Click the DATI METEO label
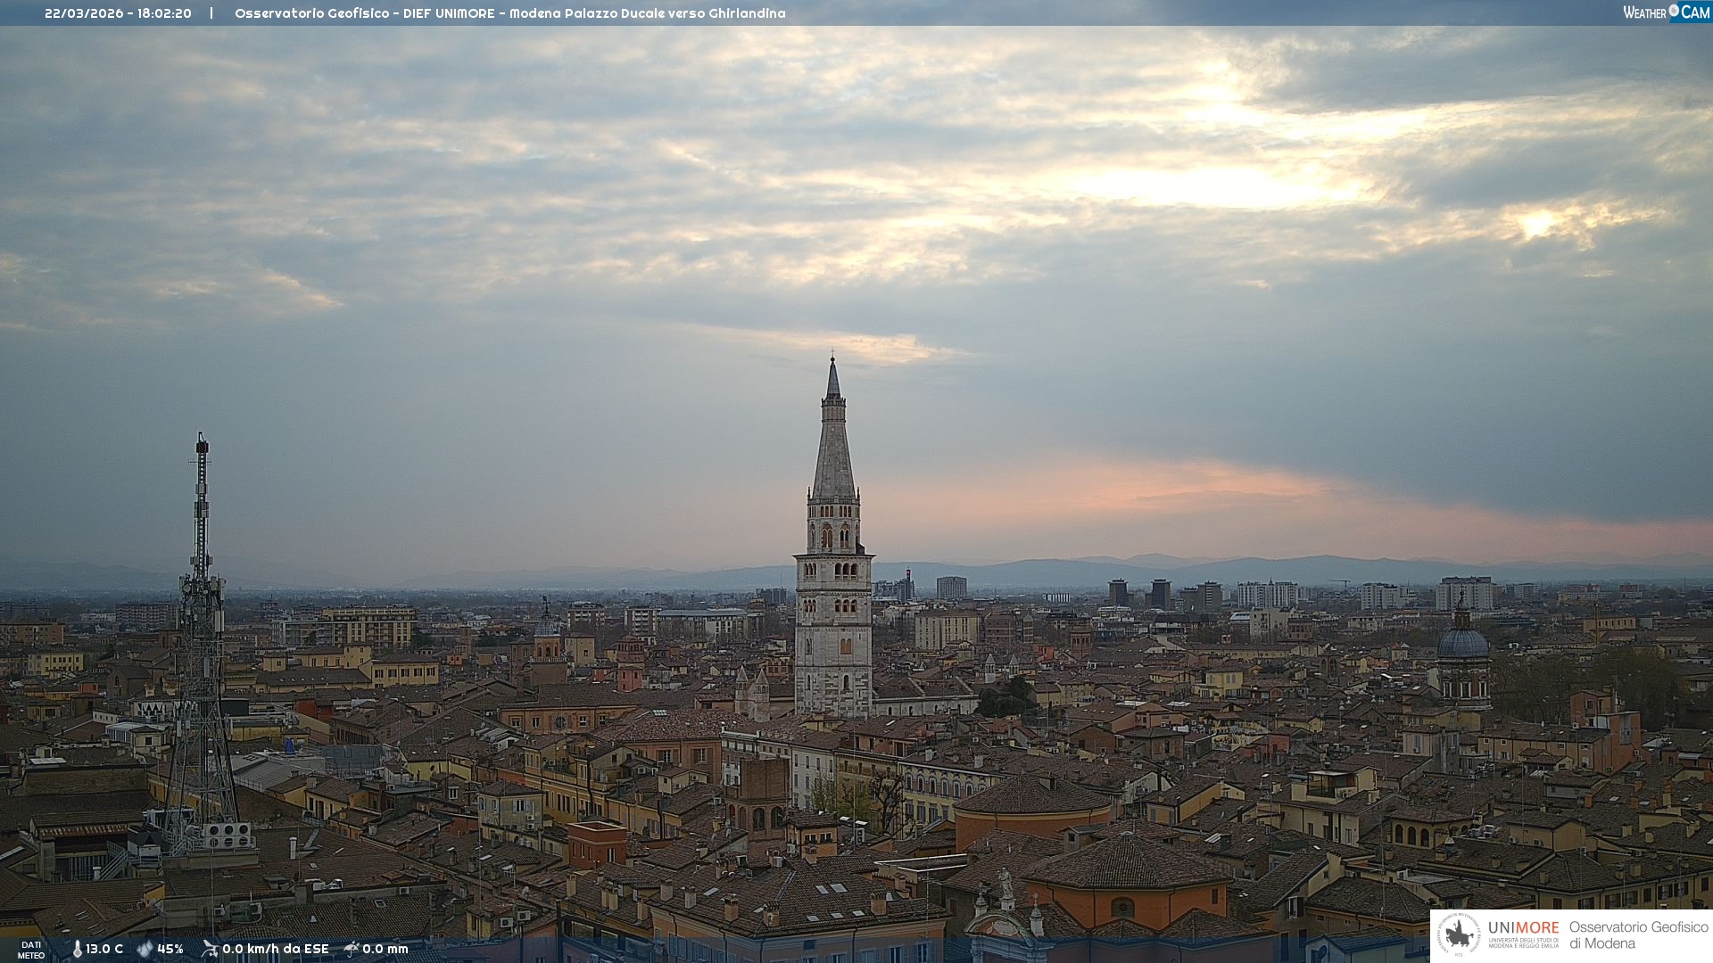Screen dimensions: 1713x963 click(x=31, y=951)
